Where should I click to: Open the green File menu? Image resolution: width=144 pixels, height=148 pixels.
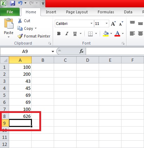point(10,12)
